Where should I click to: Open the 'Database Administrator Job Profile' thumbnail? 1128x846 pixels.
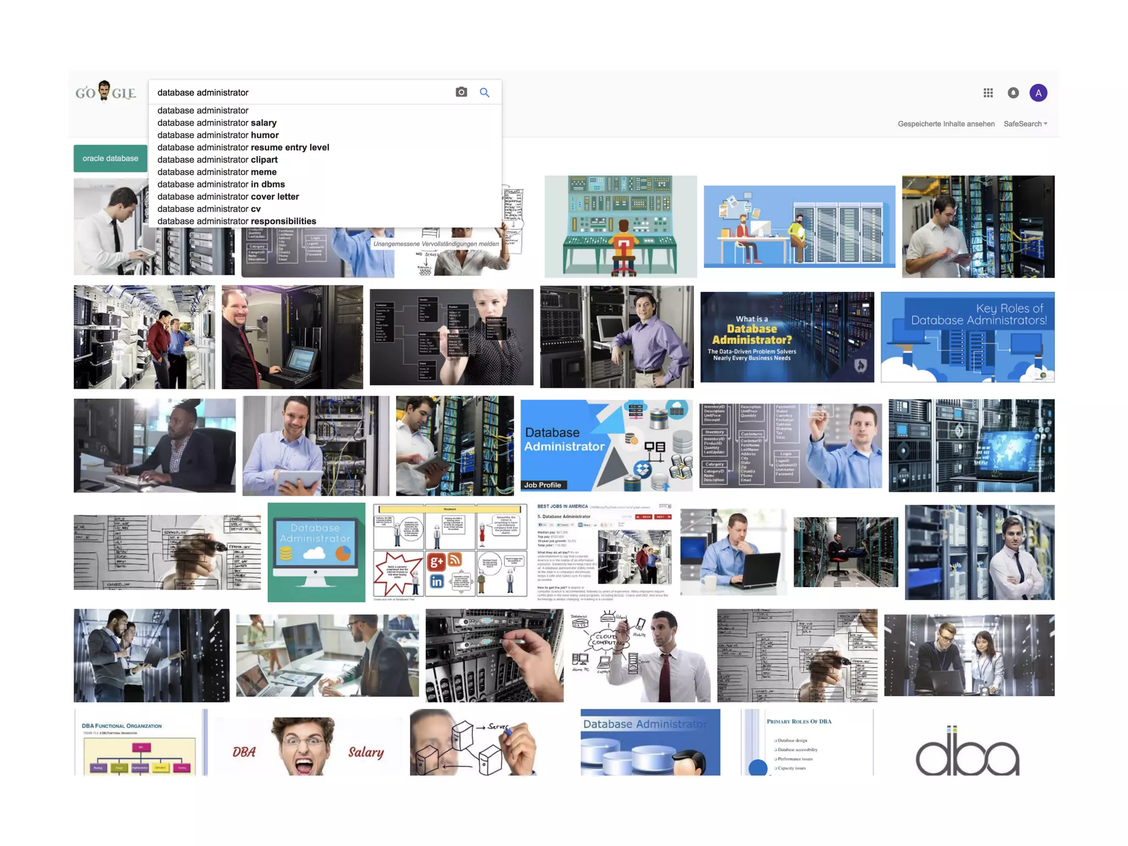pyautogui.click(x=606, y=445)
